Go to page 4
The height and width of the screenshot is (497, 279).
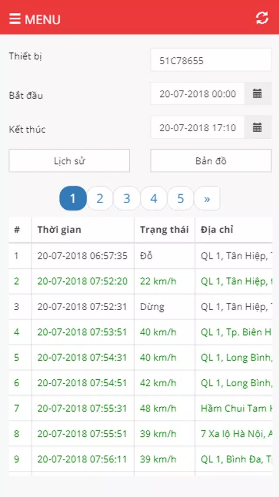(154, 199)
